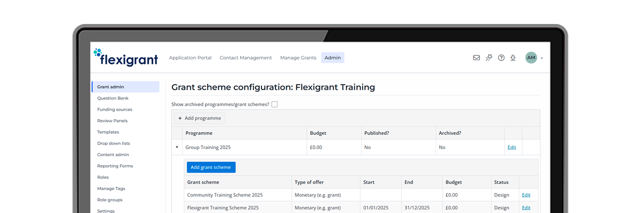The width and height of the screenshot is (639, 213).
Task: Open the Application Portal menu
Action: 190,58
